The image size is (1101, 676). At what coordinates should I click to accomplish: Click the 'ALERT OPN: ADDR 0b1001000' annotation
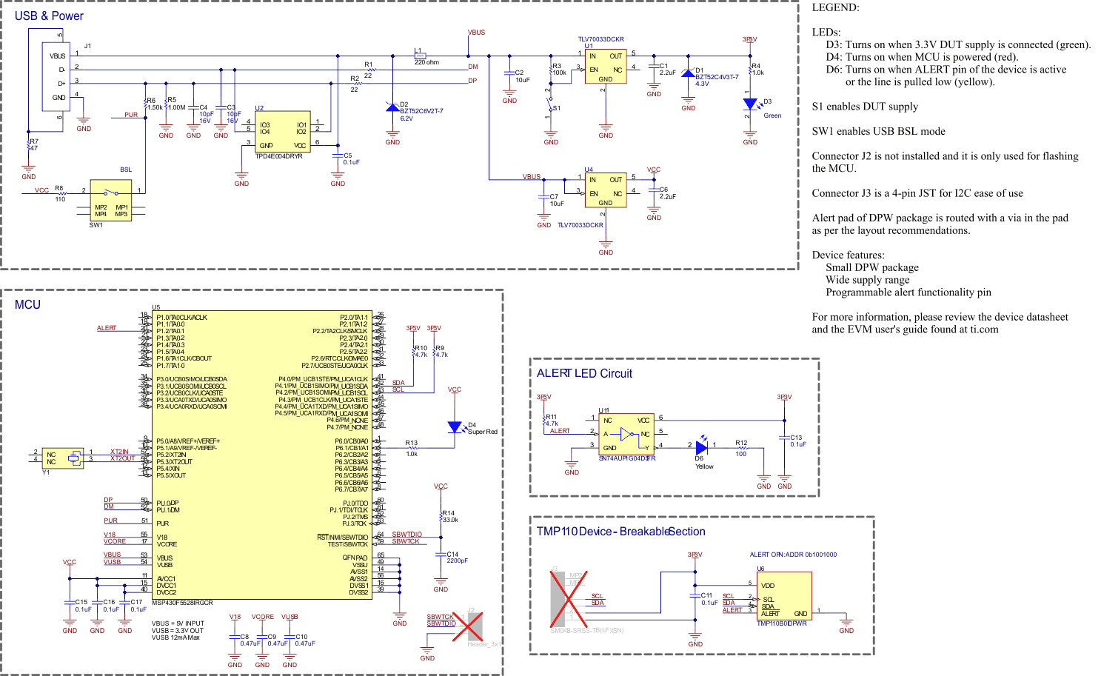coord(793,555)
